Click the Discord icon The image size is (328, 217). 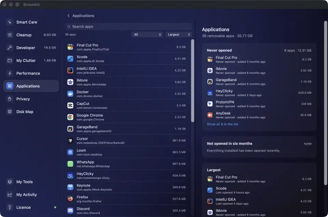(70, 211)
